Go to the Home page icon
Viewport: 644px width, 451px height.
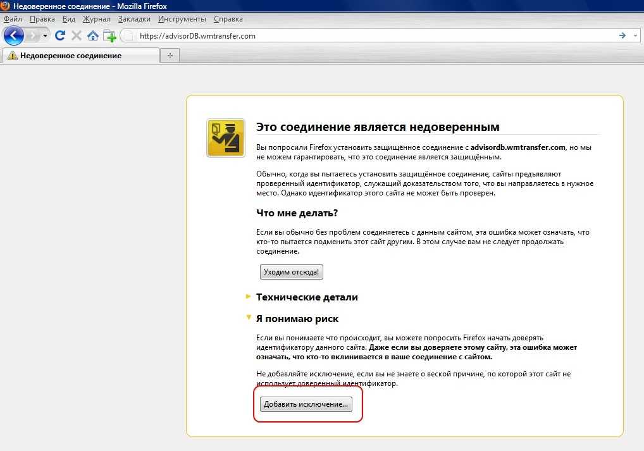click(93, 35)
